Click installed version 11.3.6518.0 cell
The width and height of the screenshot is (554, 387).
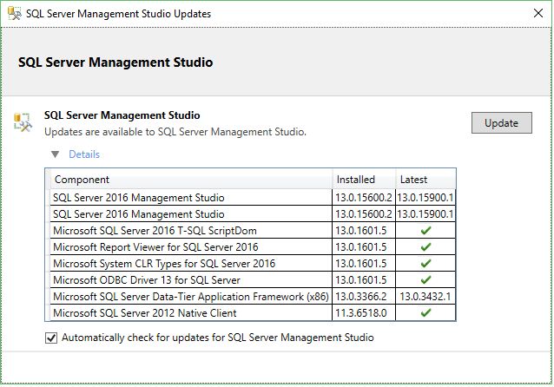364,312
